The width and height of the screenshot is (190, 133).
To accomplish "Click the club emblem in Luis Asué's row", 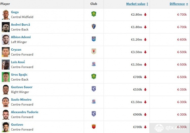I will [94, 64].
